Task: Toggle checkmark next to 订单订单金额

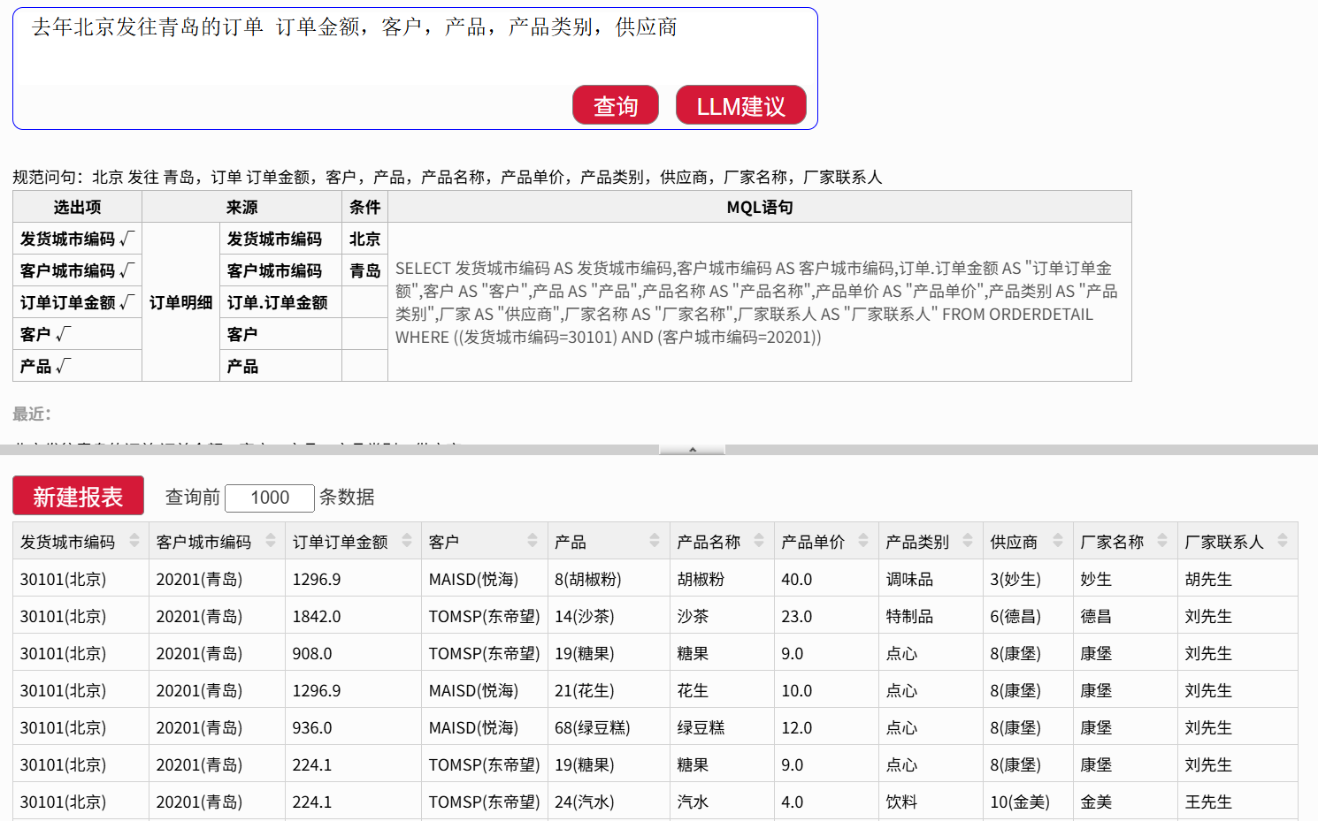Action: click(127, 302)
